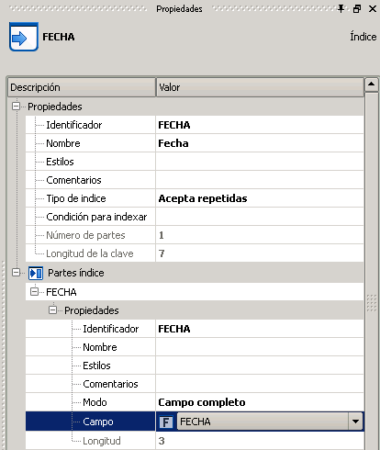
Task: Restore the Propiedades panel window
Action: (x=357, y=8)
